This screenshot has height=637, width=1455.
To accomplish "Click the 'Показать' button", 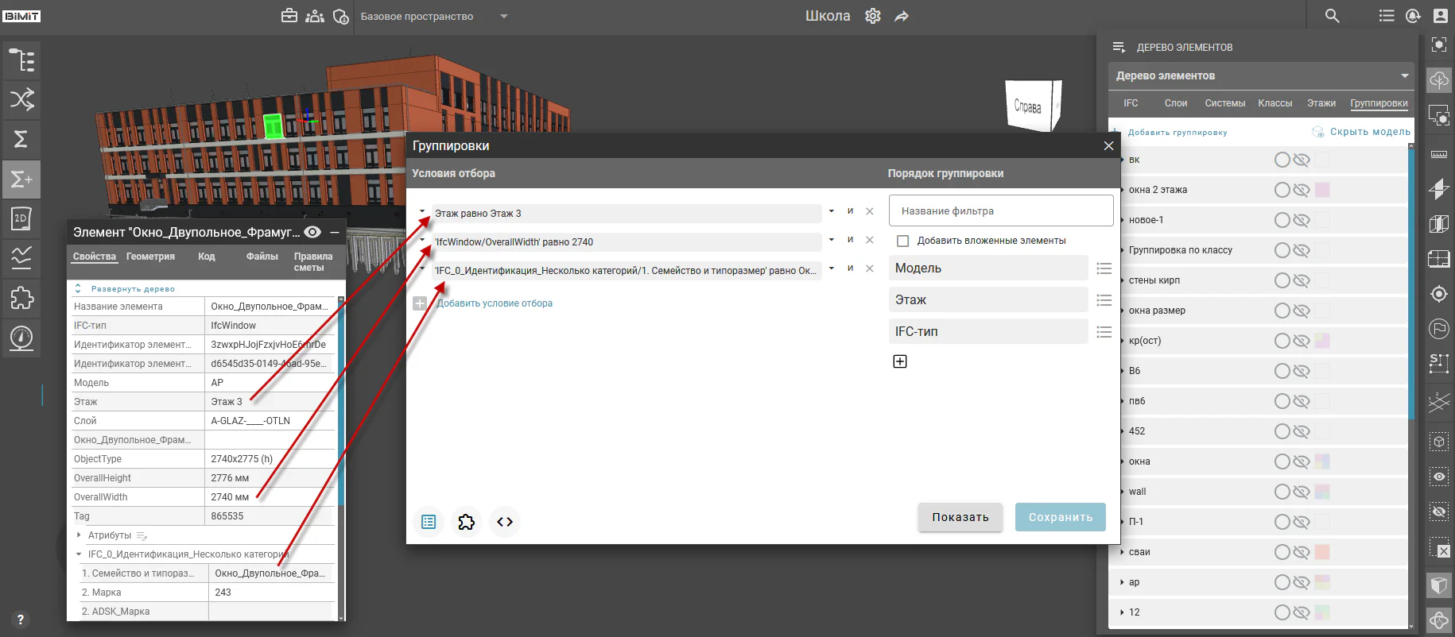I will coord(960,517).
